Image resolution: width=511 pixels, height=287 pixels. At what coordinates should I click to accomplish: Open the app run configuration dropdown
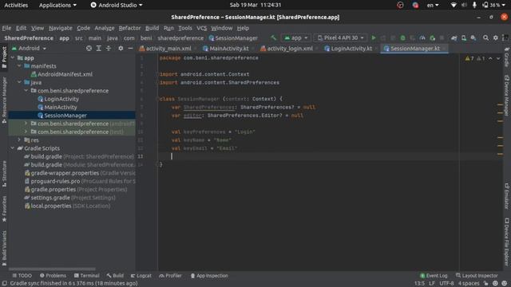[x=296, y=38]
